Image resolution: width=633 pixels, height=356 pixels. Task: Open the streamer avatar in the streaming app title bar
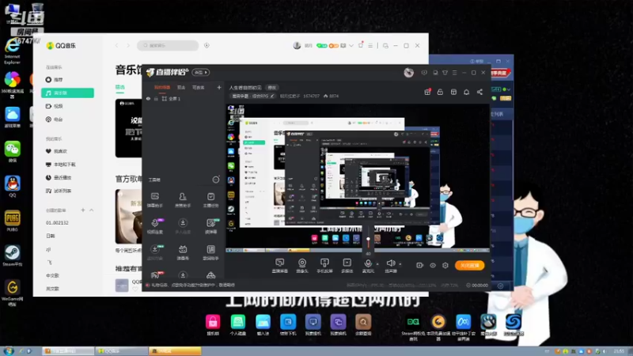click(408, 73)
